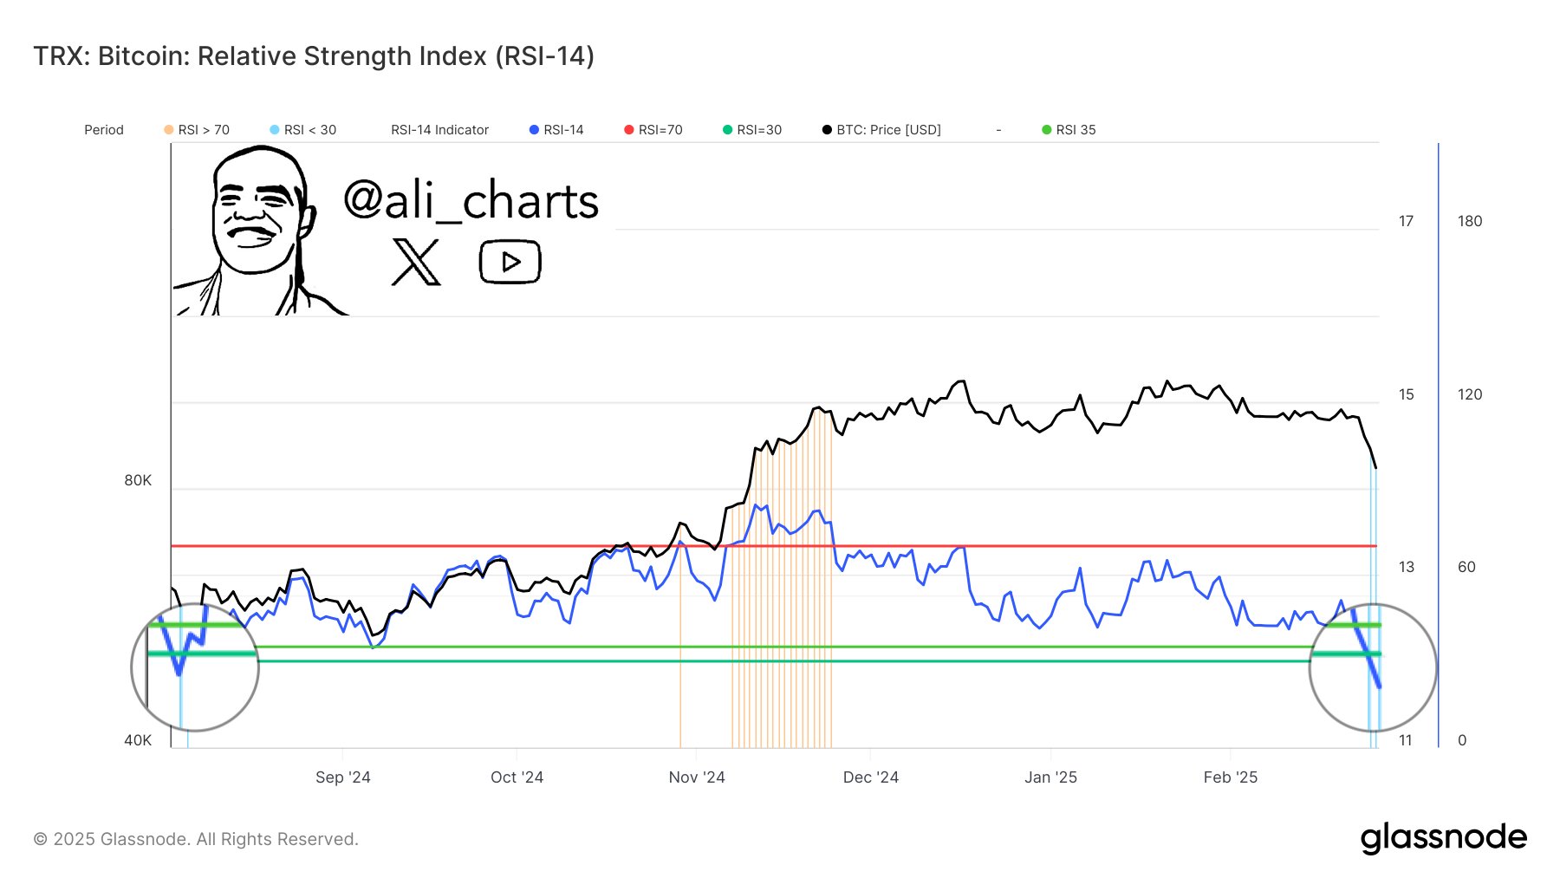Viewport: 1560px width, 878px height.
Task: Toggle the RSI=30 legend entry
Action: coord(751,130)
